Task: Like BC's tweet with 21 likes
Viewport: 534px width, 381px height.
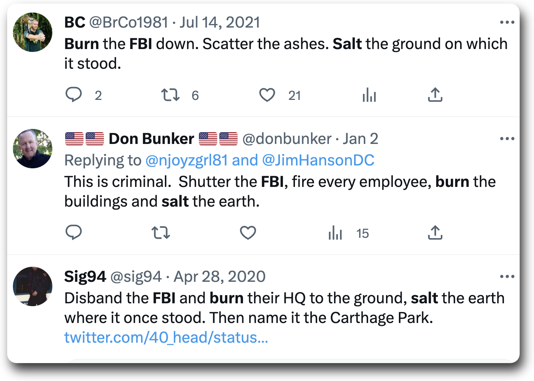Action: (x=267, y=95)
